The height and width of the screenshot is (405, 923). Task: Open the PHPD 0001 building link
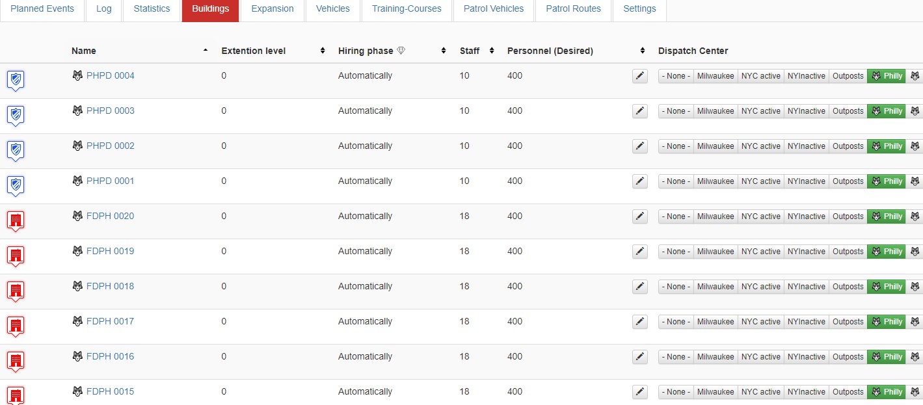click(x=111, y=181)
